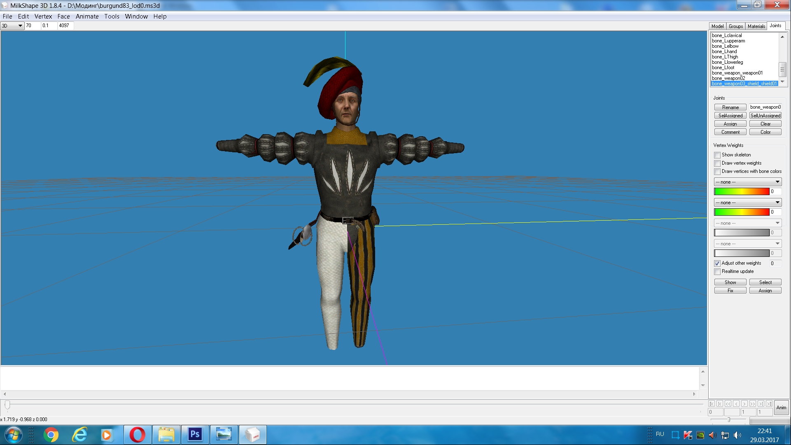This screenshot has height=445, width=791.
Task: Step one frame back in animation controls
Action: 736,403
